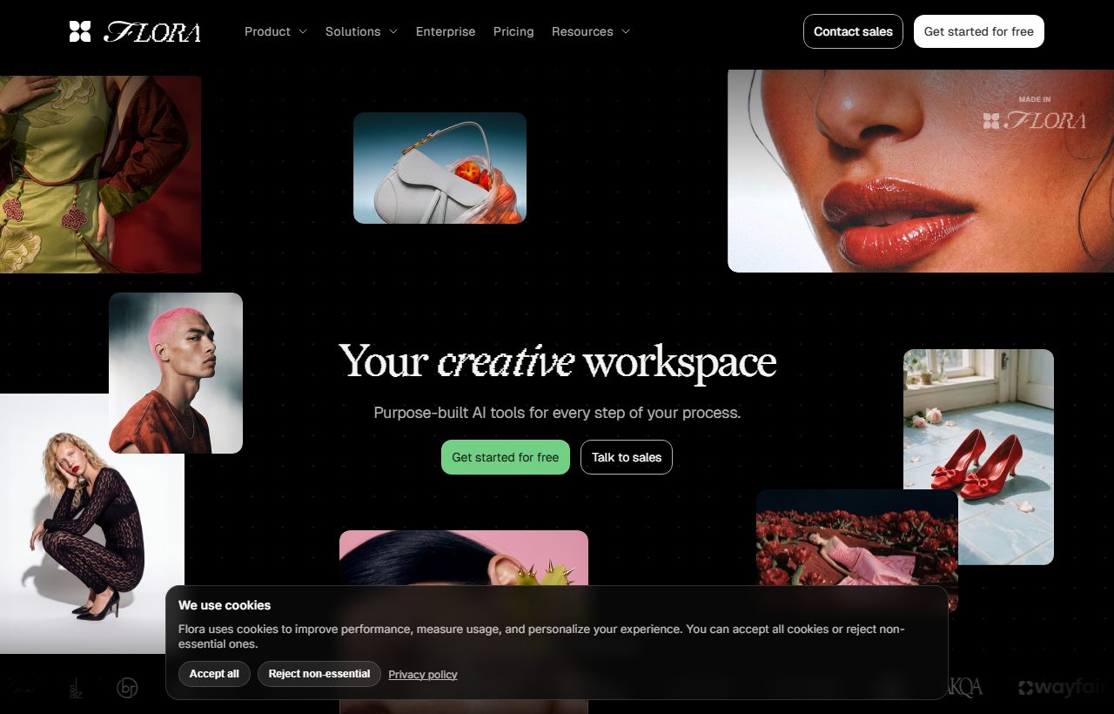The height and width of the screenshot is (714, 1114).
Task: Click the Flora logo in the header
Action: (x=135, y=31)
